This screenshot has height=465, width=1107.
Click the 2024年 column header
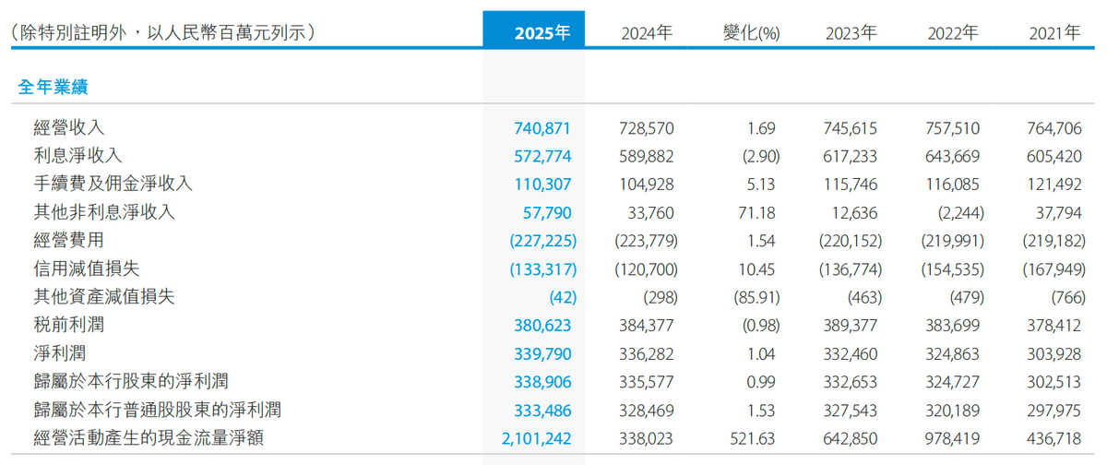coord(647,33)
